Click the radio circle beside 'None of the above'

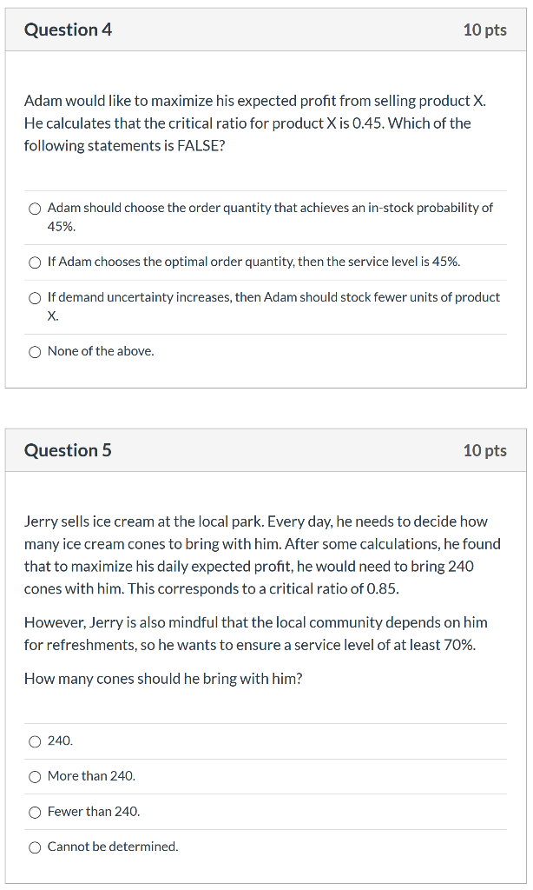(x=35, y=351)
